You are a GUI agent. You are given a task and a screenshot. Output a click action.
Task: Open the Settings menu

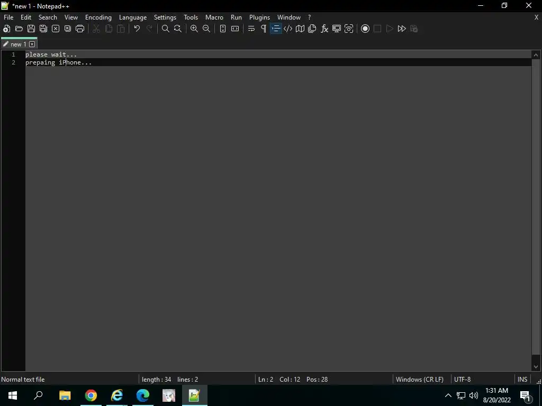(165, 17)
